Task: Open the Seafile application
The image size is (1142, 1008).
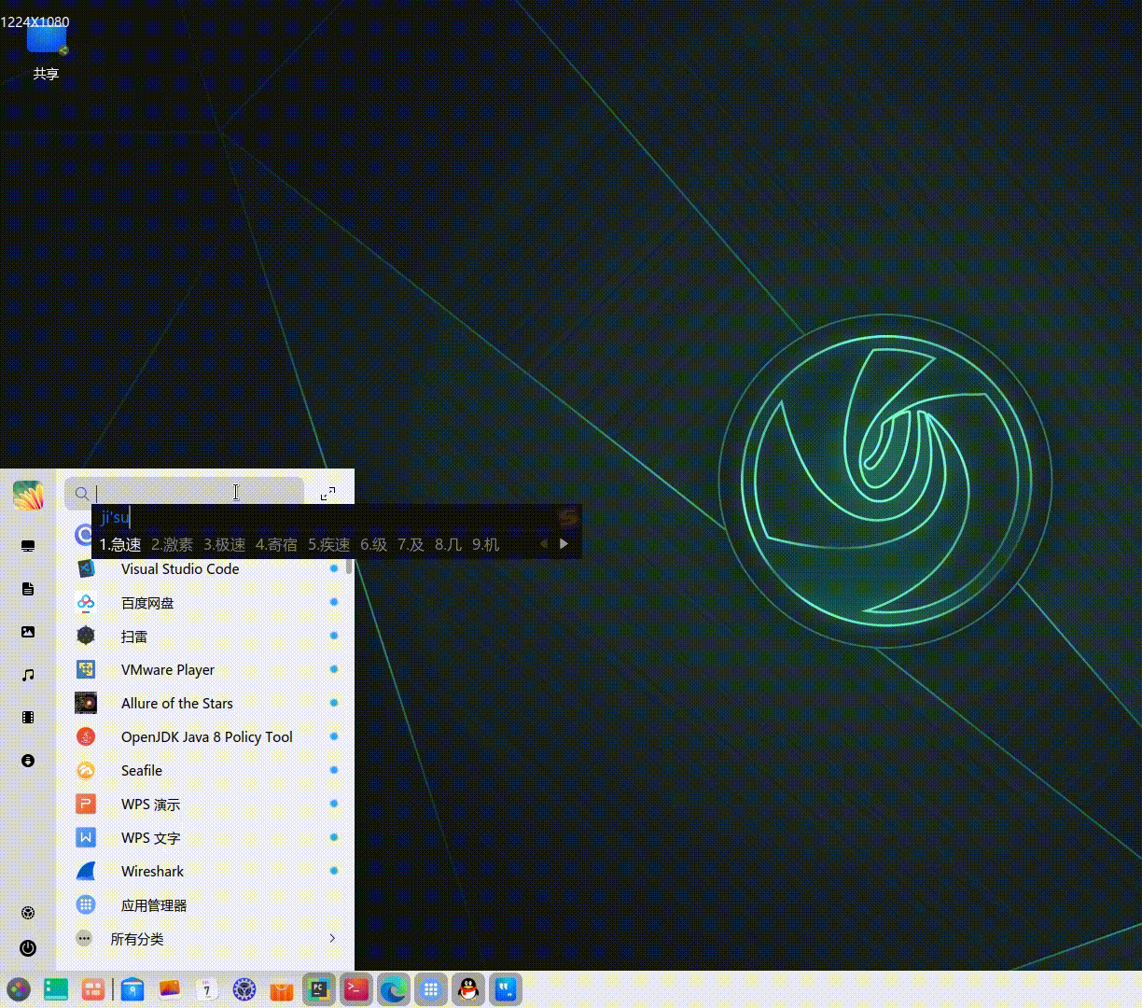Action: pos(142,771)
